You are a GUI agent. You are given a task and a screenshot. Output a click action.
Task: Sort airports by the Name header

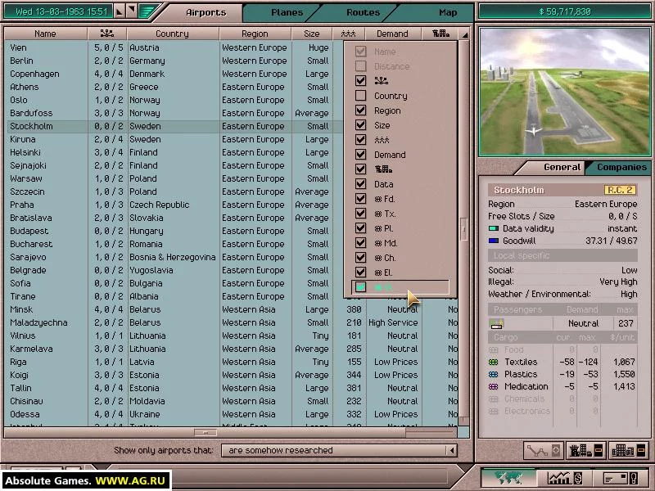46,34
